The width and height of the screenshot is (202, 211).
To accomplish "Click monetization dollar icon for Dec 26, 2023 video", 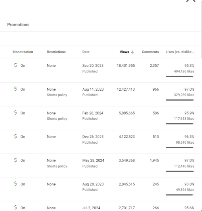I will point(15,137).
